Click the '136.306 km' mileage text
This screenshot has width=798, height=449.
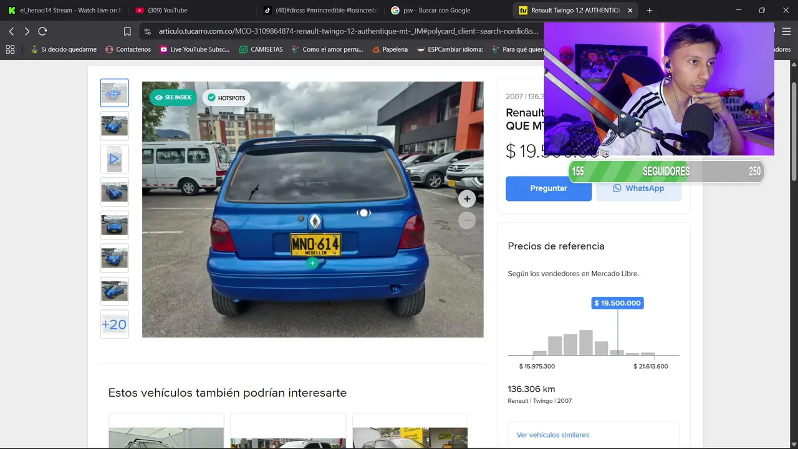(531, 389)
